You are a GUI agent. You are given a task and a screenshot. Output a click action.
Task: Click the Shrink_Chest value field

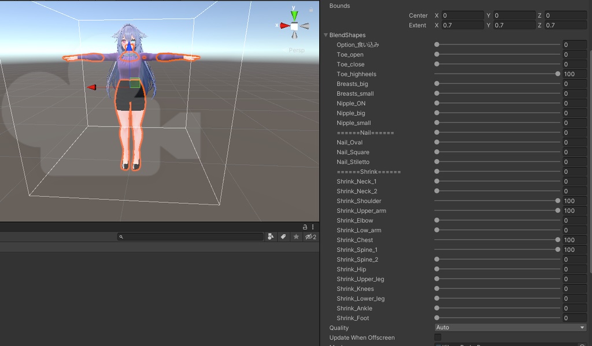click(x=575, y=240)
